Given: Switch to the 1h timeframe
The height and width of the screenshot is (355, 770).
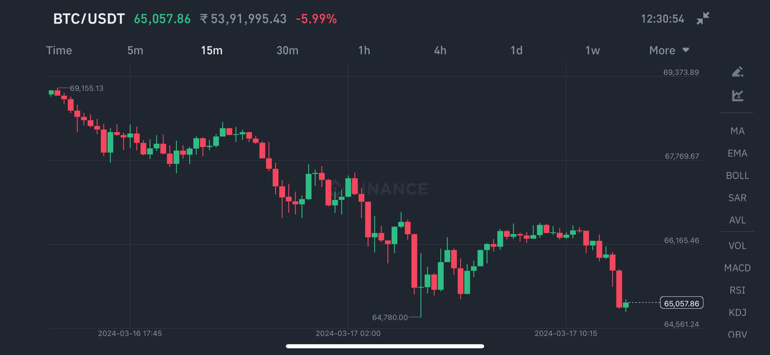Looking at the screenshot, I should click(364, 50).
